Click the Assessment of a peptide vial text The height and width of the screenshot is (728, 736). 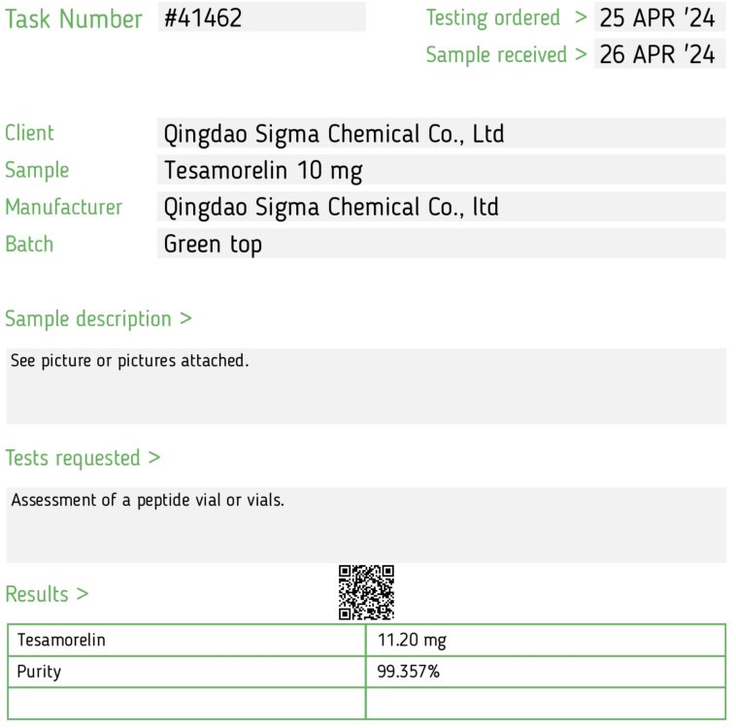148,500
